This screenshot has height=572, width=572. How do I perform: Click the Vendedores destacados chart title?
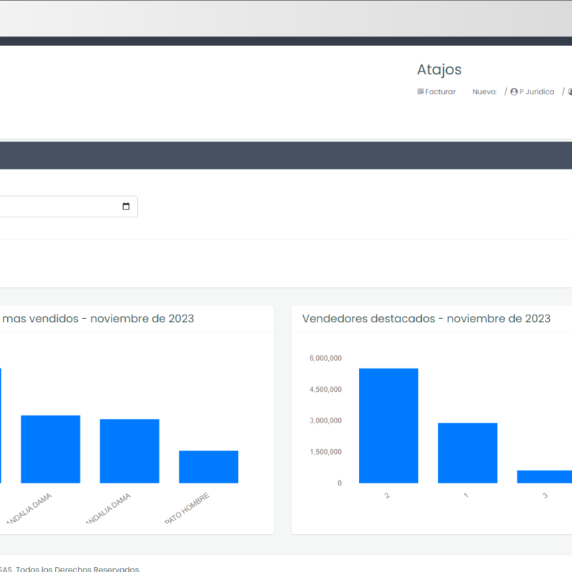(426, 318)
